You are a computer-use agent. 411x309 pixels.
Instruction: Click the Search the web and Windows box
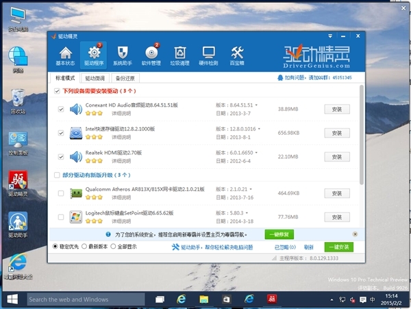[86, 299]
